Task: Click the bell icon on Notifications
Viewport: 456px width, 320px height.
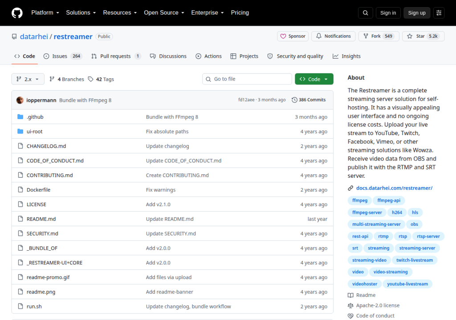Action: (x=319, y=36)
